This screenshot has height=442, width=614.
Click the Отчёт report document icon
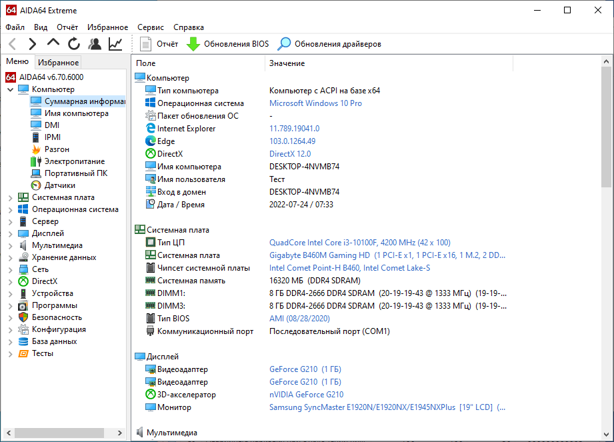pyautogui.click(x=145, y=44)
